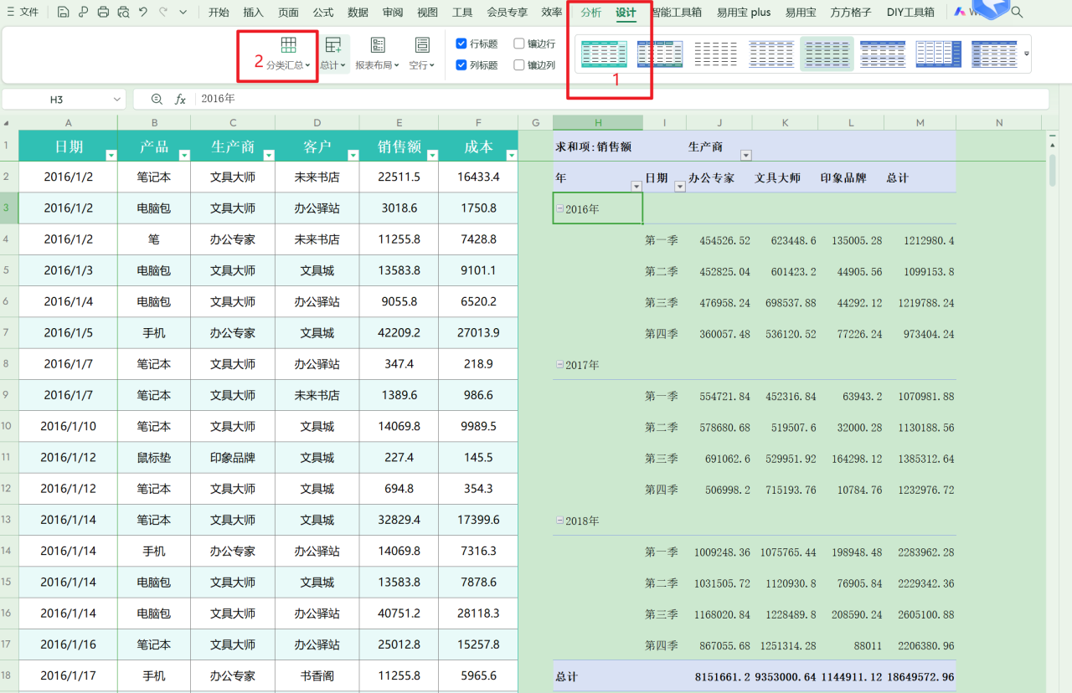This screenshot has height=693, width=1072.
Task: Open the pivot table 年 row filter dropdown
Action: coord(636,186)
